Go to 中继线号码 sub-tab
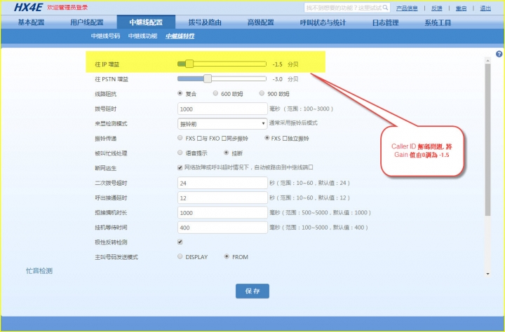 point(105,36)
